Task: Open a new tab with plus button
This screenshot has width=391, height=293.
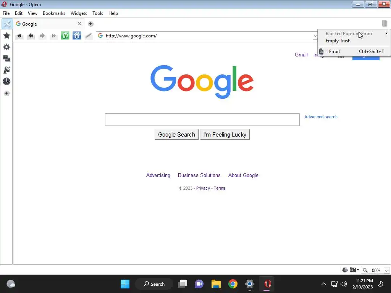Action: (91, 24)
